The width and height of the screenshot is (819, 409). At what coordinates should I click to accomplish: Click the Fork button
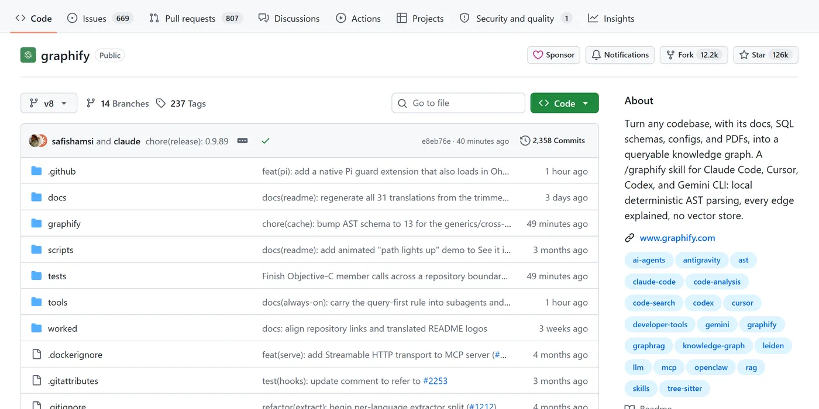(694, 55)
